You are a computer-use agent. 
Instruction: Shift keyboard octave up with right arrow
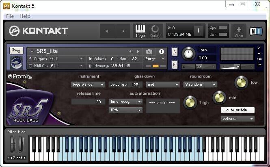pos(24,158)
